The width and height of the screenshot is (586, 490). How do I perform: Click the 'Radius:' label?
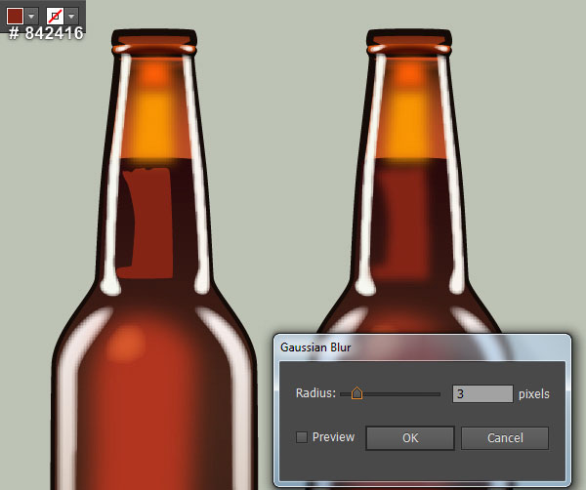coord(315,393)
